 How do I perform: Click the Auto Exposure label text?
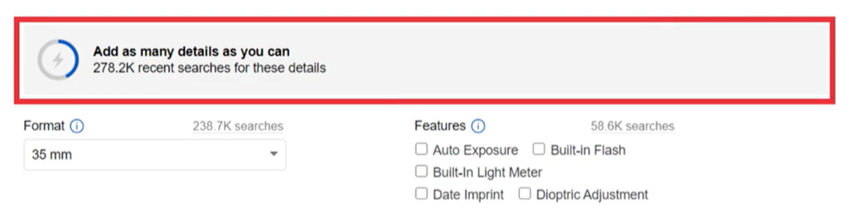(x=475, y=150)
